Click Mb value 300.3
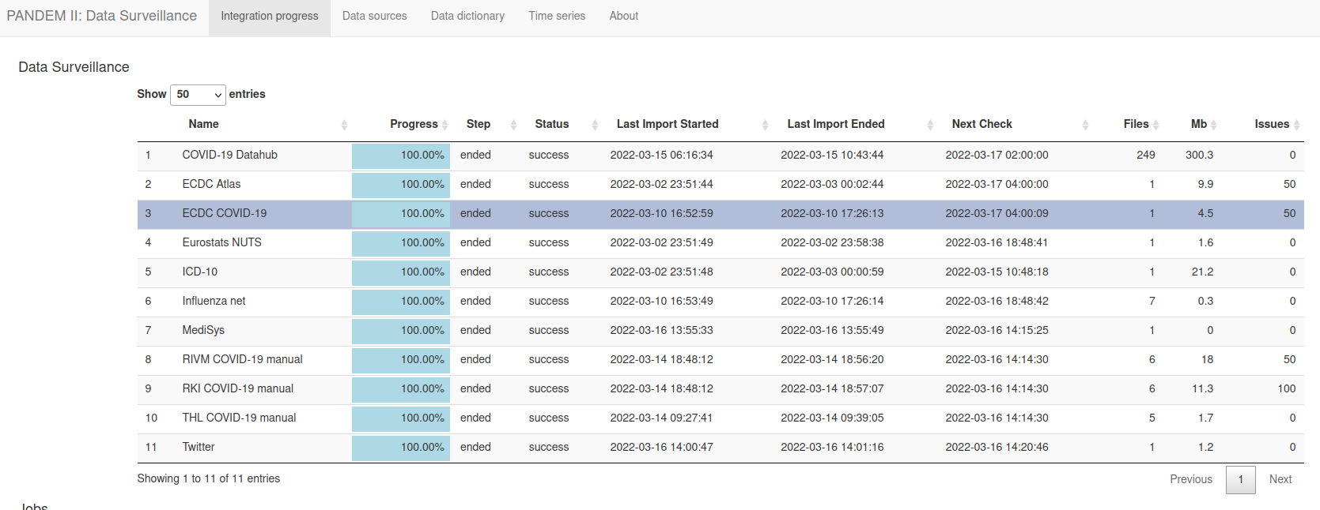 1199,155
